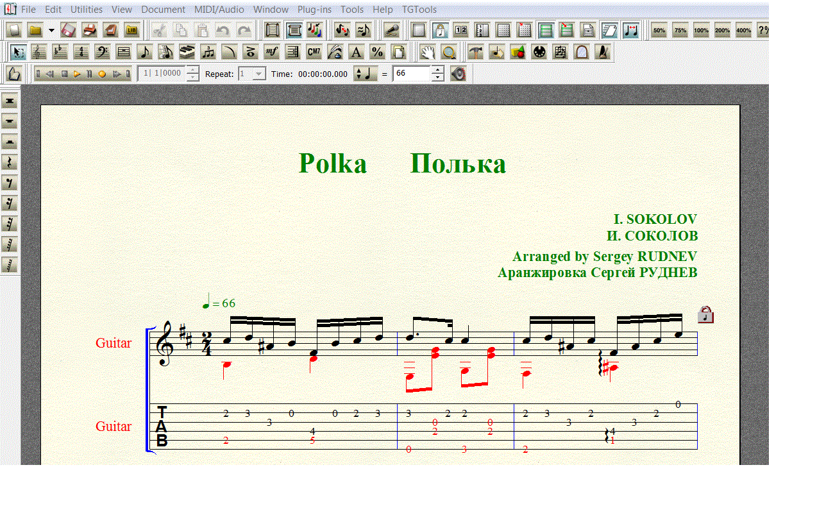The height and width of the screenshot is (524, 817).
Task: Toggle the multicolored notes layer button
Action: click(x=315, y=30)
